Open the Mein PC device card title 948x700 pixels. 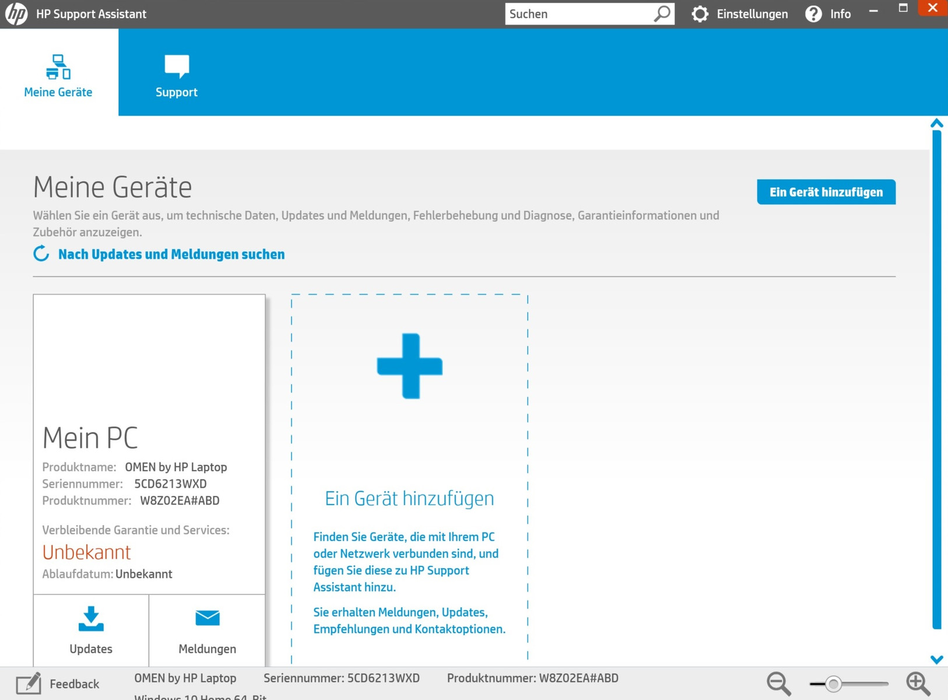click(x=90, y=438)
